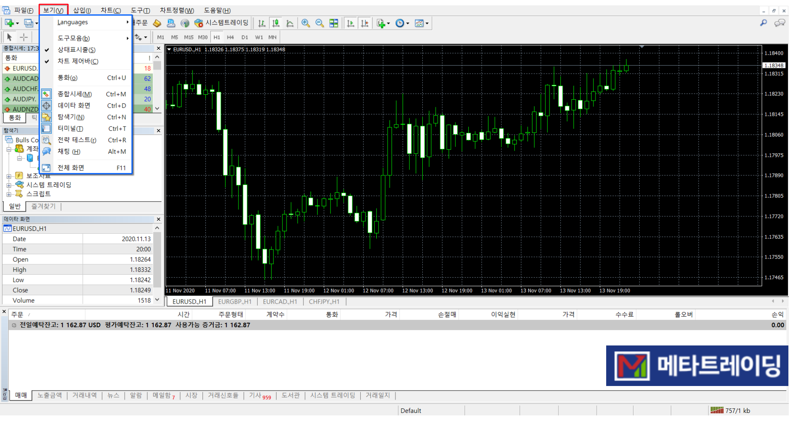Toggle 상태표시줄 status bar checkmark
795x422 pixels.
coord(77,50)
